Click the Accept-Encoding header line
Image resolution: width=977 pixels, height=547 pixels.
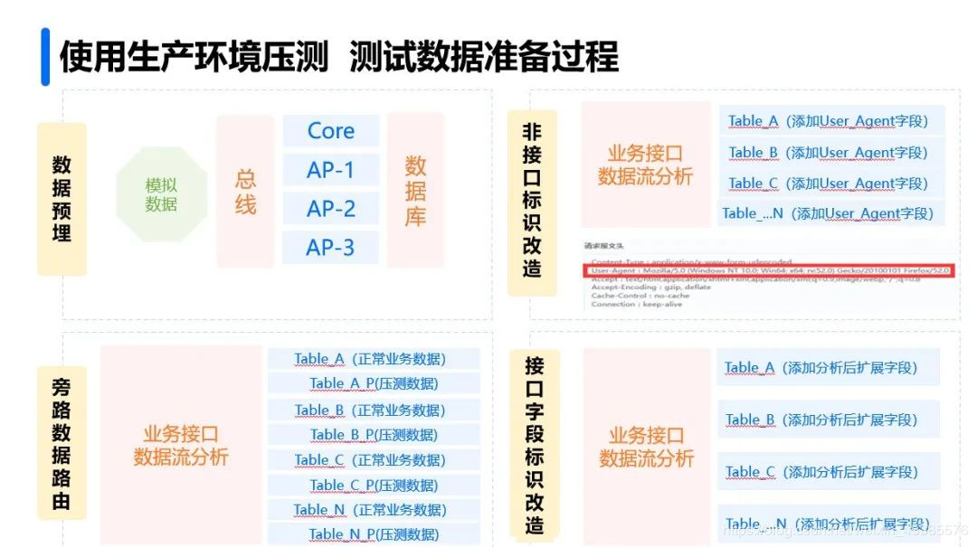(x=651, y=288)
